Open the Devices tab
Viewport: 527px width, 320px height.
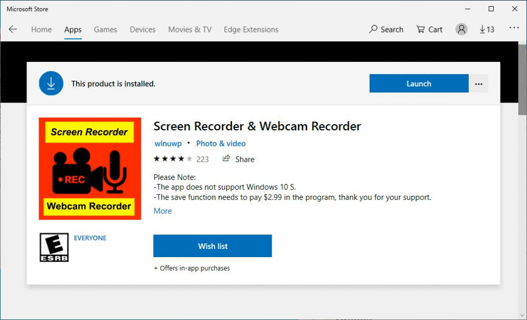click(x=143, y=29)
